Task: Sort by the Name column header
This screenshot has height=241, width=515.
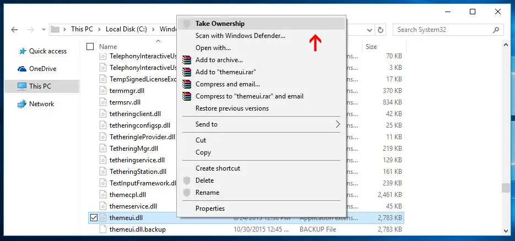Action: coord(108,47)
